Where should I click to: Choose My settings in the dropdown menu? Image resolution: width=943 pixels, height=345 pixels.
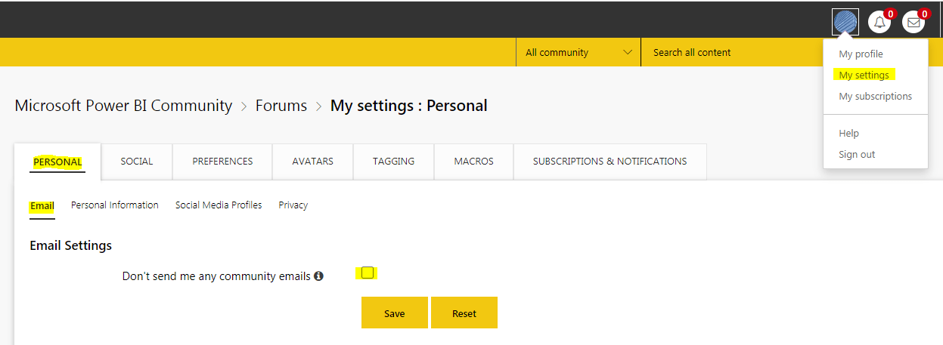click(x=864, y=75)
